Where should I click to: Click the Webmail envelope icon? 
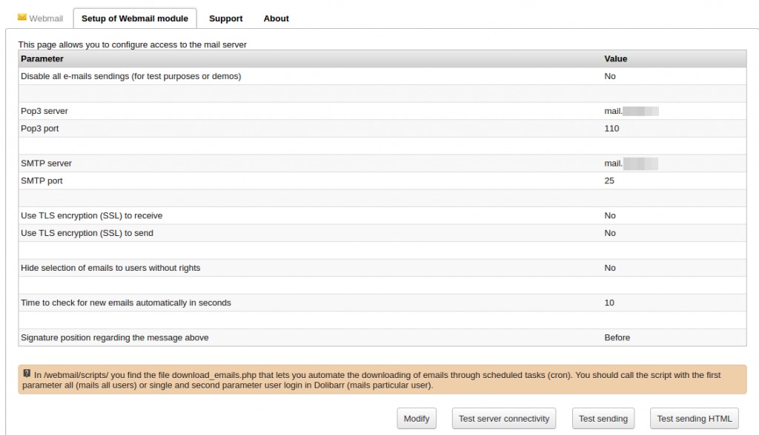pos(22,18)
